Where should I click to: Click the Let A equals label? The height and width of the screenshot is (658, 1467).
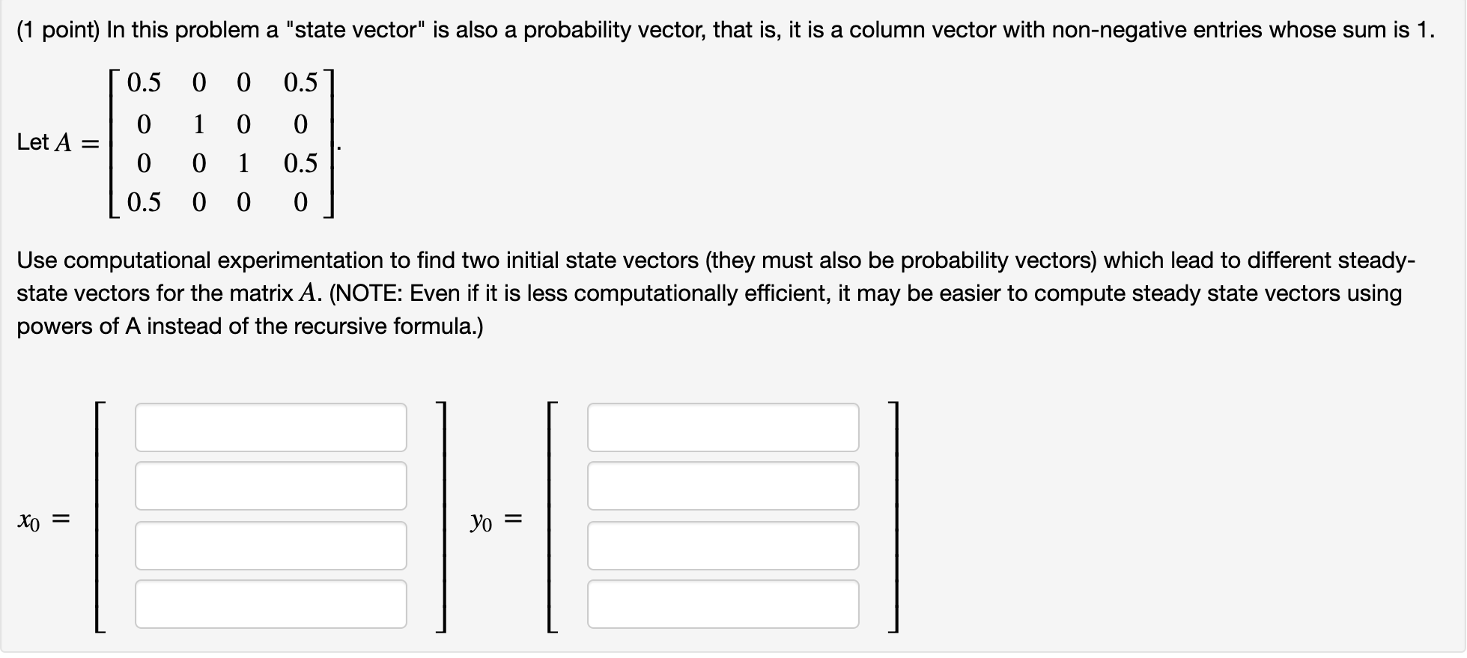coord(57,142)
